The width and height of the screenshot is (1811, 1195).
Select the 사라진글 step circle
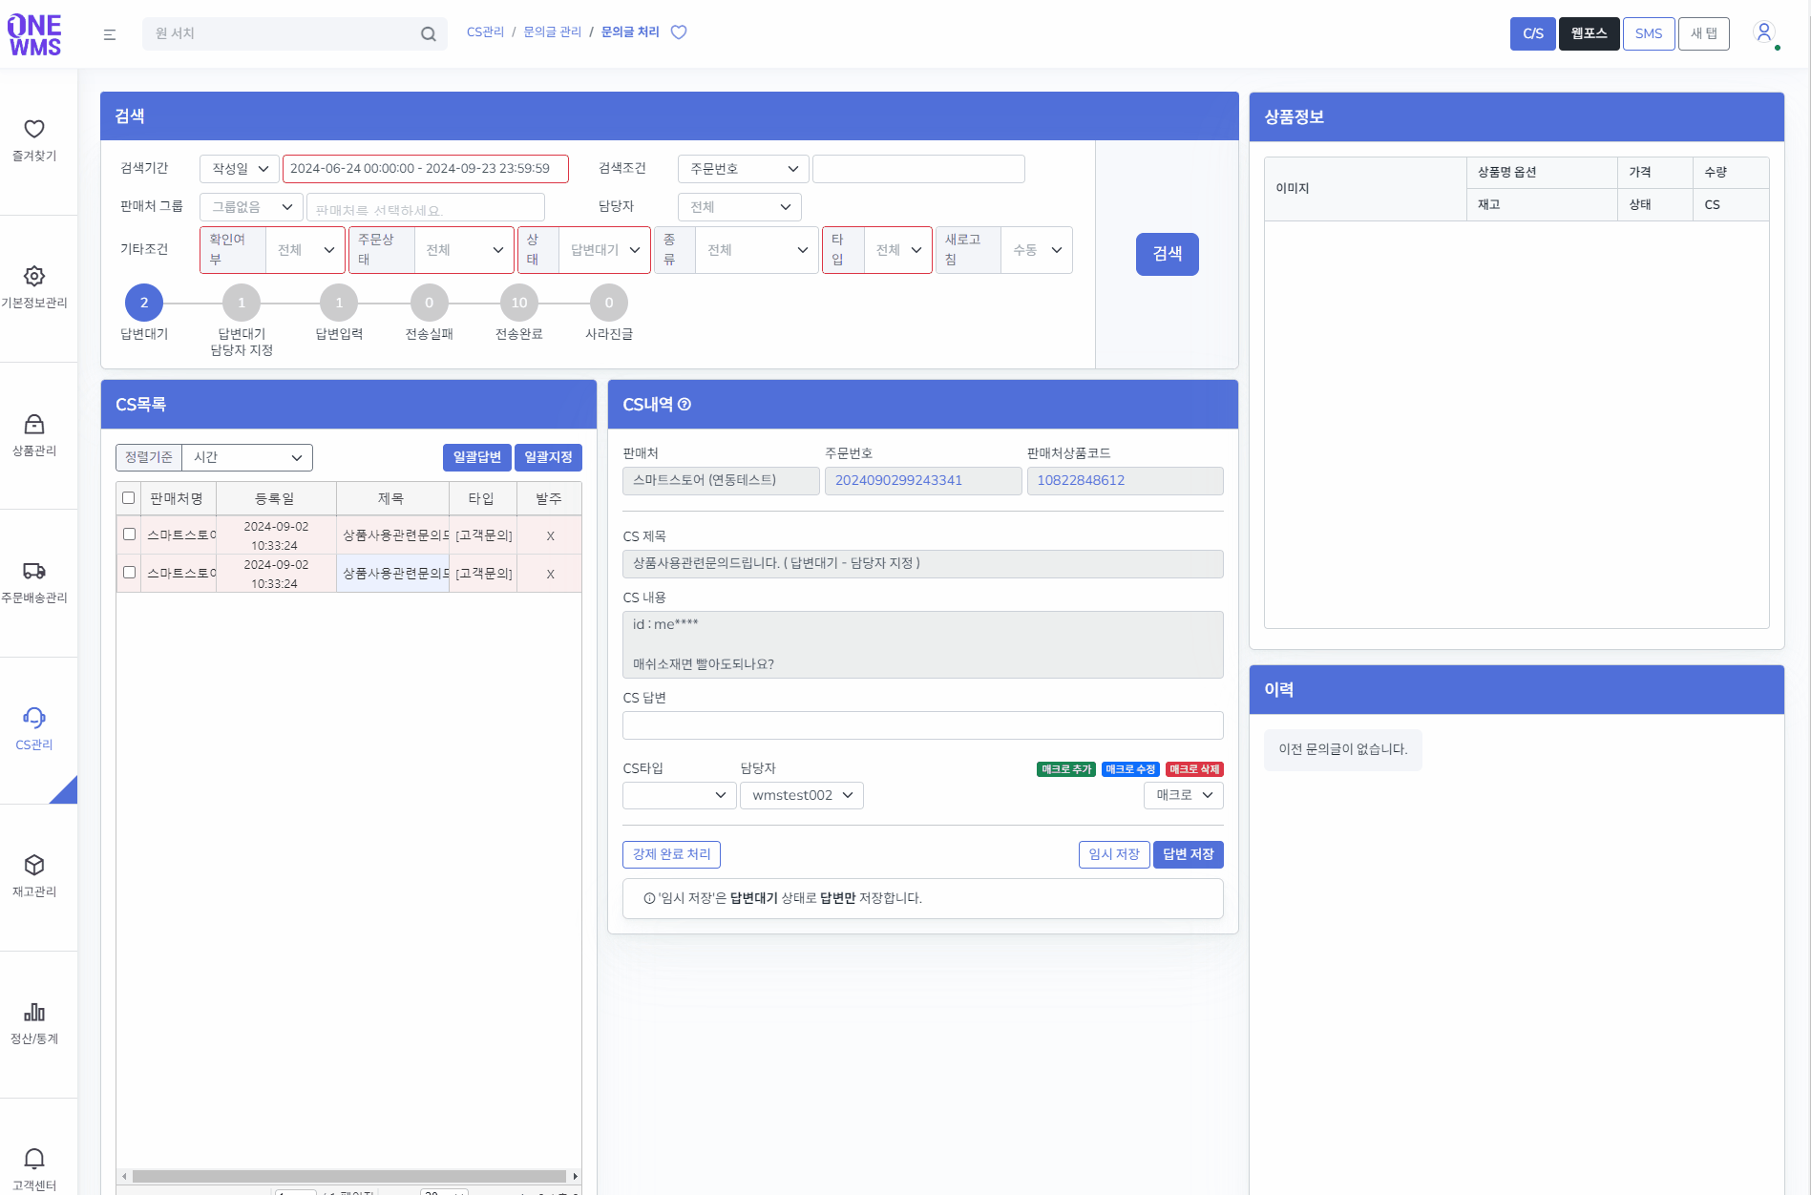pos(609,303)
